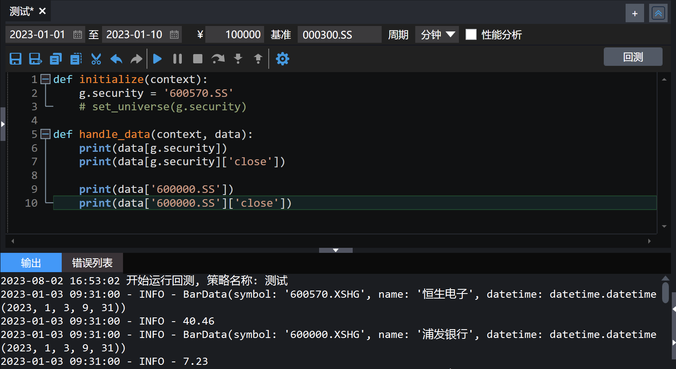Click the Paste icon in toolbar
The height and width of the screenshot is (369, 676).
pyautogui.click(x=76, y=59)
